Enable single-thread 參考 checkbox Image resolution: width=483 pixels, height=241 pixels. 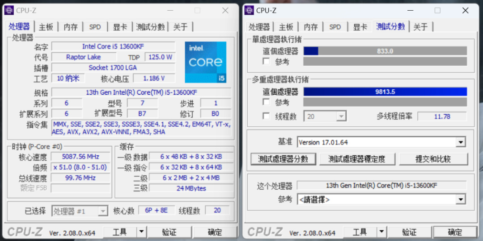267,62
